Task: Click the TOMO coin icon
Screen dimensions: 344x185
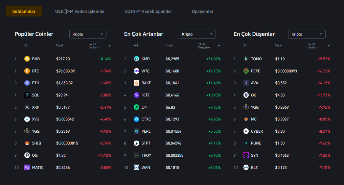Action: [246, 59]
